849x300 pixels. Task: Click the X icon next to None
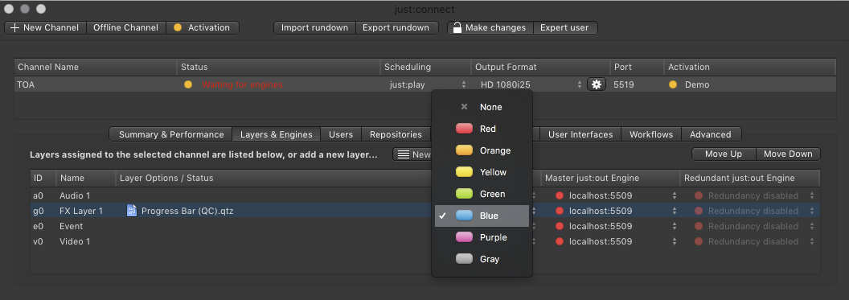(464, 107)
